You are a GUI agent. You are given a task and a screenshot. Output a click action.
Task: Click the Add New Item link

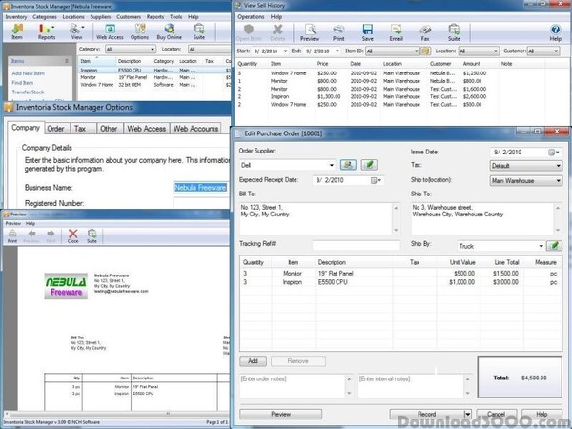click(28, 73)
